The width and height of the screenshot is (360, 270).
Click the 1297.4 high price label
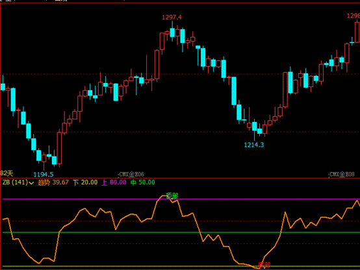pos(172,18)
